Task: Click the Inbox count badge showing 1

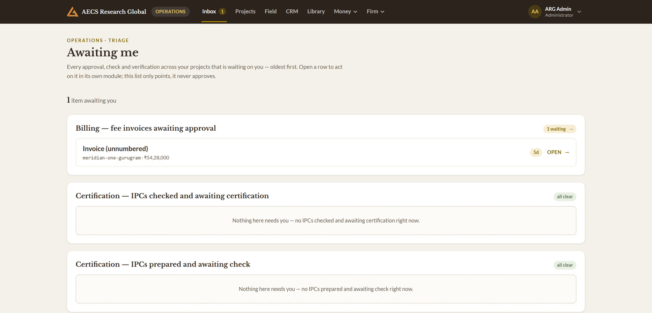Action: pos(222,11)
